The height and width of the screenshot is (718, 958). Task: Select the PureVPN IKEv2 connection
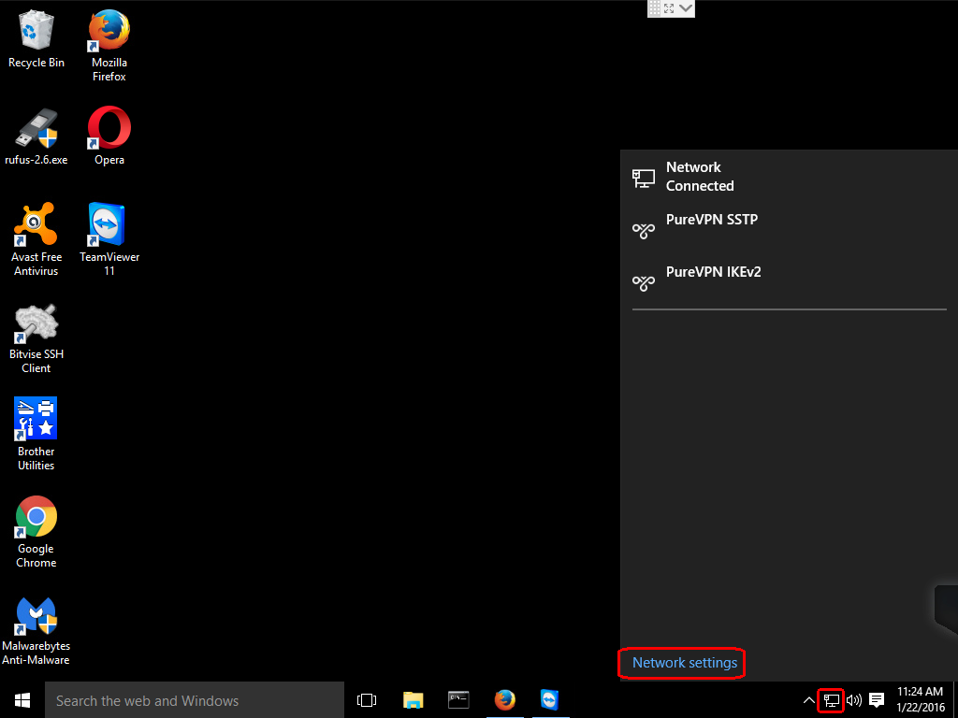[789, 280]
